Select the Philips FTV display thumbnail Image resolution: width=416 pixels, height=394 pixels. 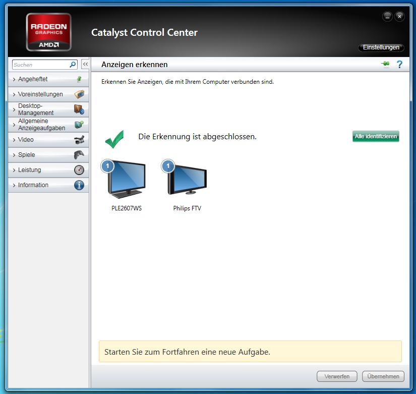pos(187,180)
